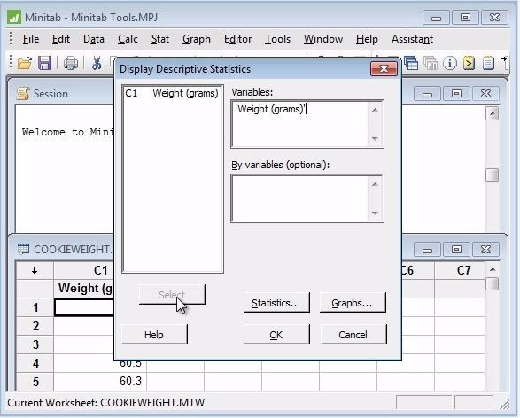Click the COOKIEWEIGHT worksheet grid icon
Screen dimensions: 520x418
pyautogui.click(x=23, y=249)
